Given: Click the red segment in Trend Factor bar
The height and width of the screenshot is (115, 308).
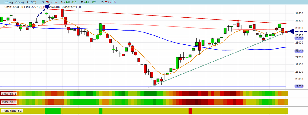Looking at the screenshot, I should point(190,111).
